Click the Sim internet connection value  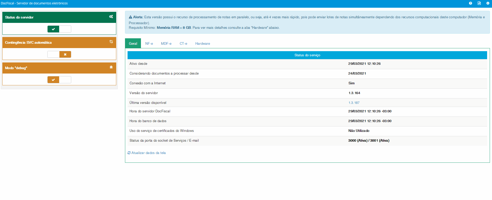coord(352,83)
